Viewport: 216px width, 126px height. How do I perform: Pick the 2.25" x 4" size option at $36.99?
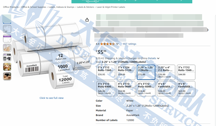click(x=165, y=72)
